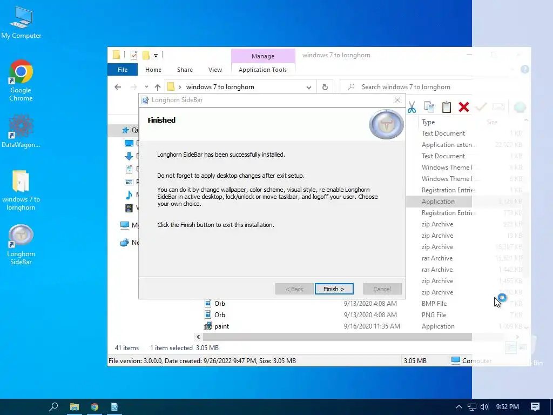Switch to the View ribbon tab
The height and width of the screenshot is (415, 553).
215,70
